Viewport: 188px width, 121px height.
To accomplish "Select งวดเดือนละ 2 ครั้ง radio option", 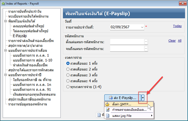I will pos(68,69).
